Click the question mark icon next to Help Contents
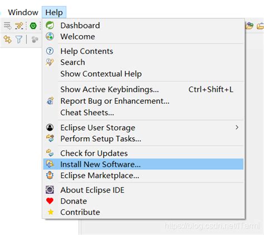 [x=50, y=51]
